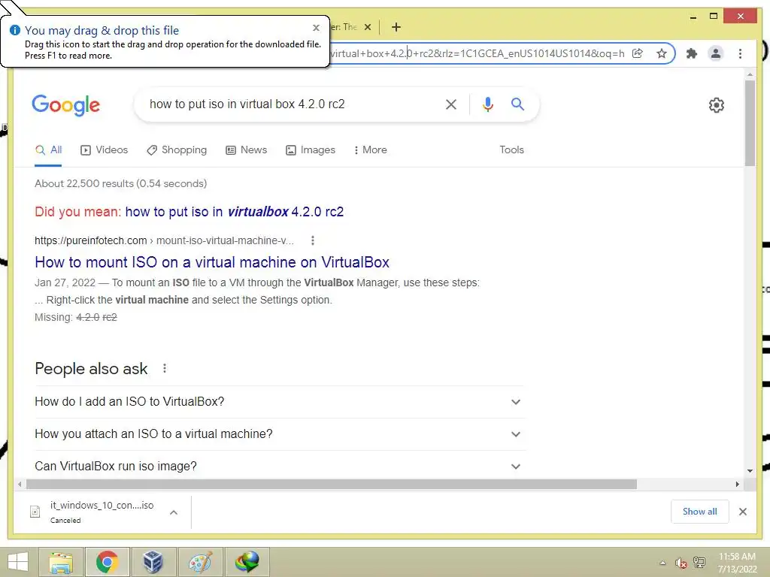Click the pureinfotech.com URL breadcrumb

click(164, 241)
